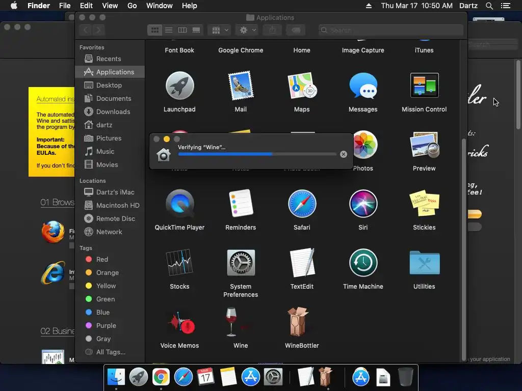
Task: Open the Preview app icon
Action: tap(424, 145)
